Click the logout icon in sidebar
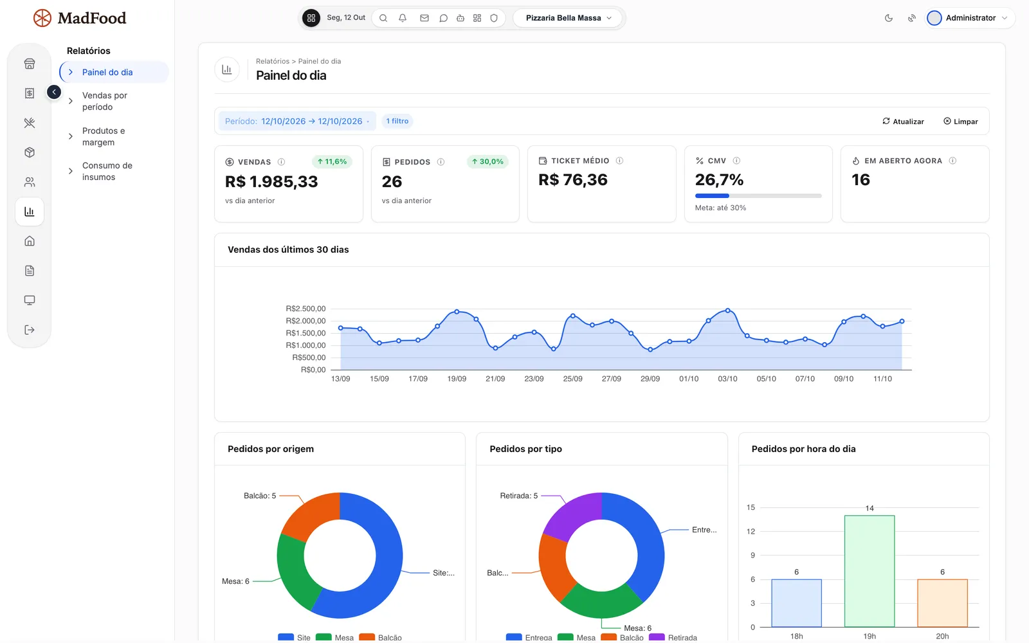Screen dimensions: 1029x643 click(30, 330)
